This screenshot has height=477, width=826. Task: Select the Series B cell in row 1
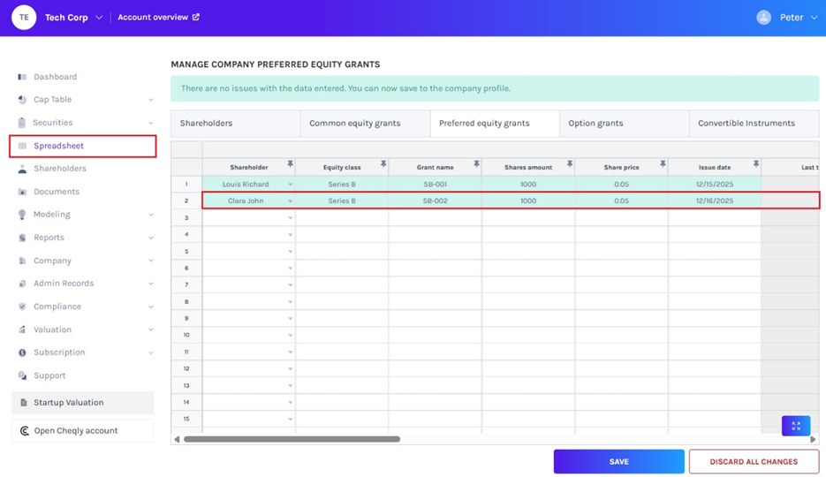coord(342,185)
